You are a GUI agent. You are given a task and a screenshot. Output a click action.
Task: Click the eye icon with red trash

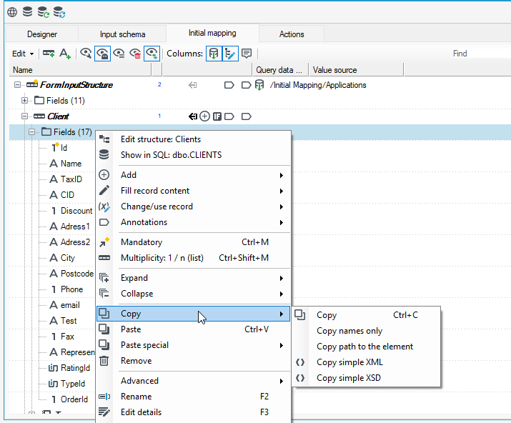(135, 54)
